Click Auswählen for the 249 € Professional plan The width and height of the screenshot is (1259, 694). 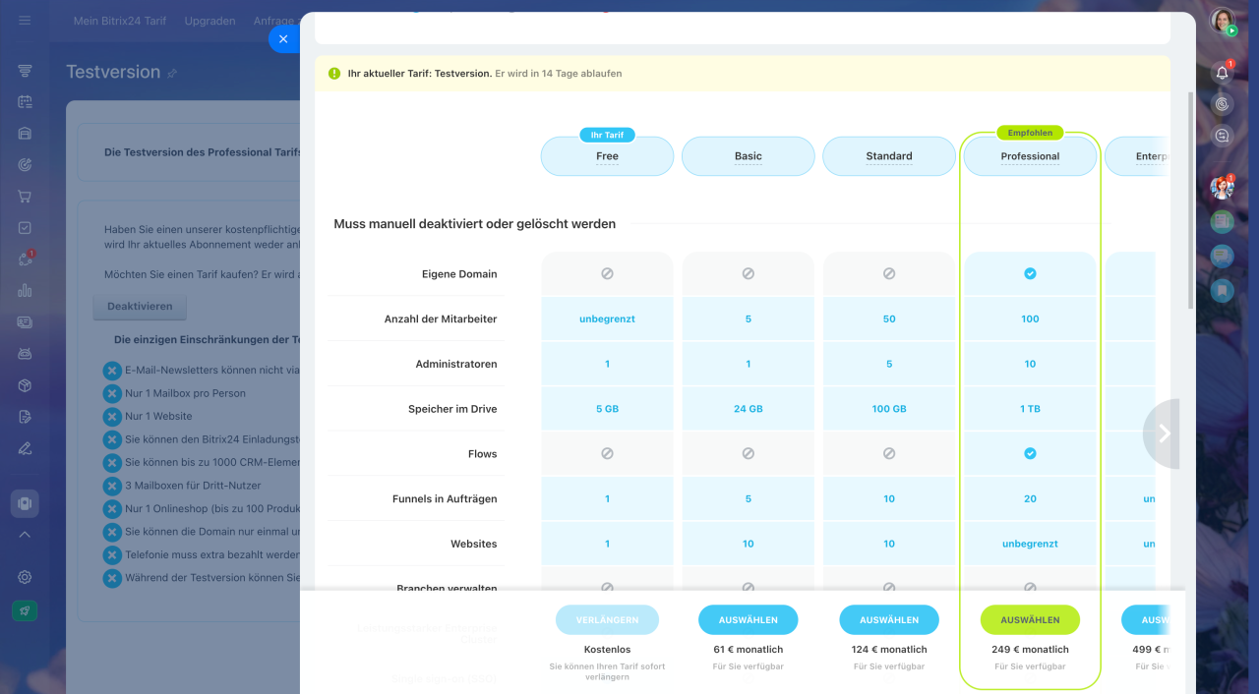pos(1030,620)
